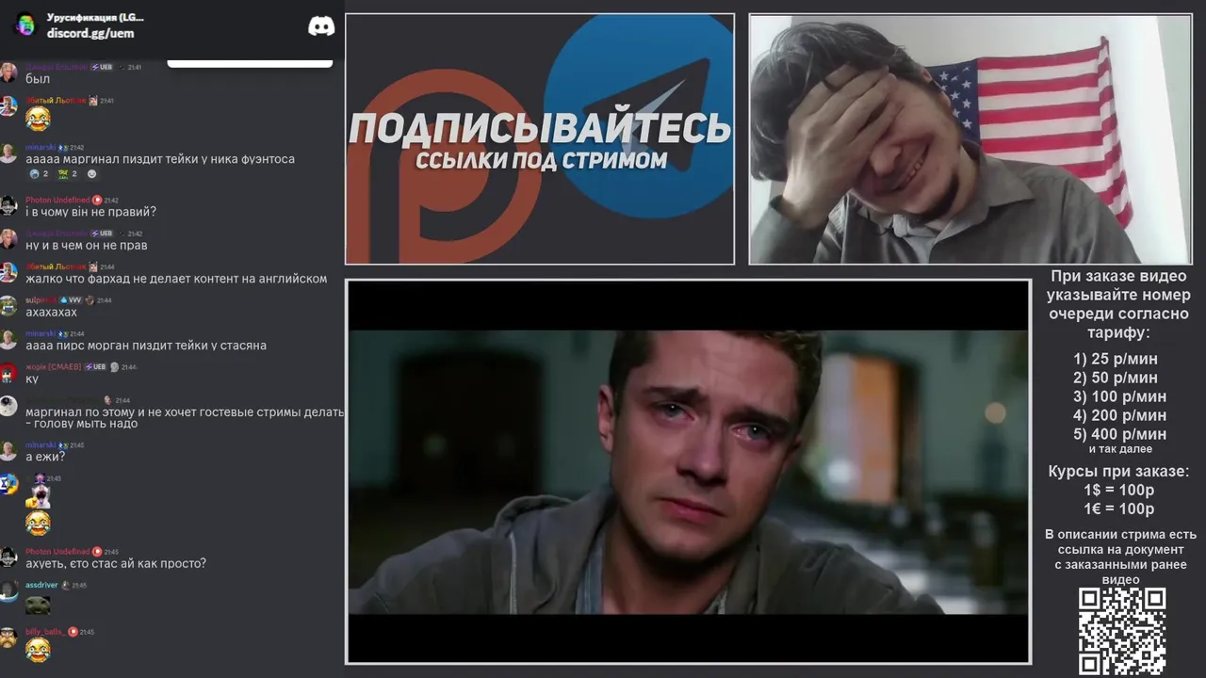Click the screaming cat sticker
The image size is (1206, 678).
click(39, 496)
